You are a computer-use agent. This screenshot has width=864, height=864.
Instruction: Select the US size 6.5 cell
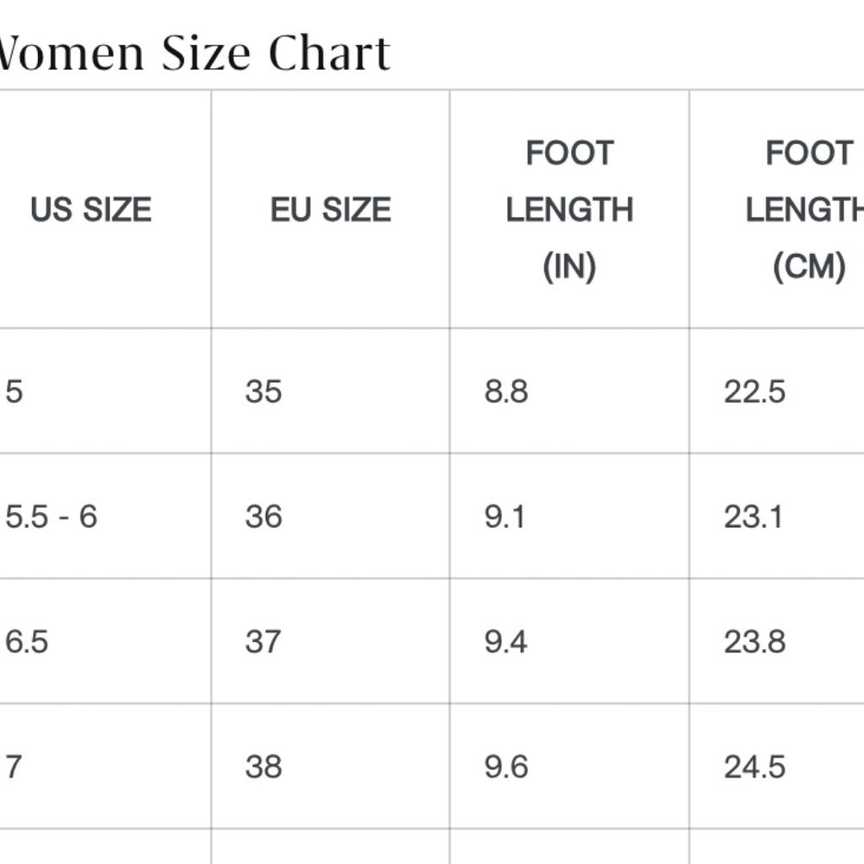click(x=105, y=641)
